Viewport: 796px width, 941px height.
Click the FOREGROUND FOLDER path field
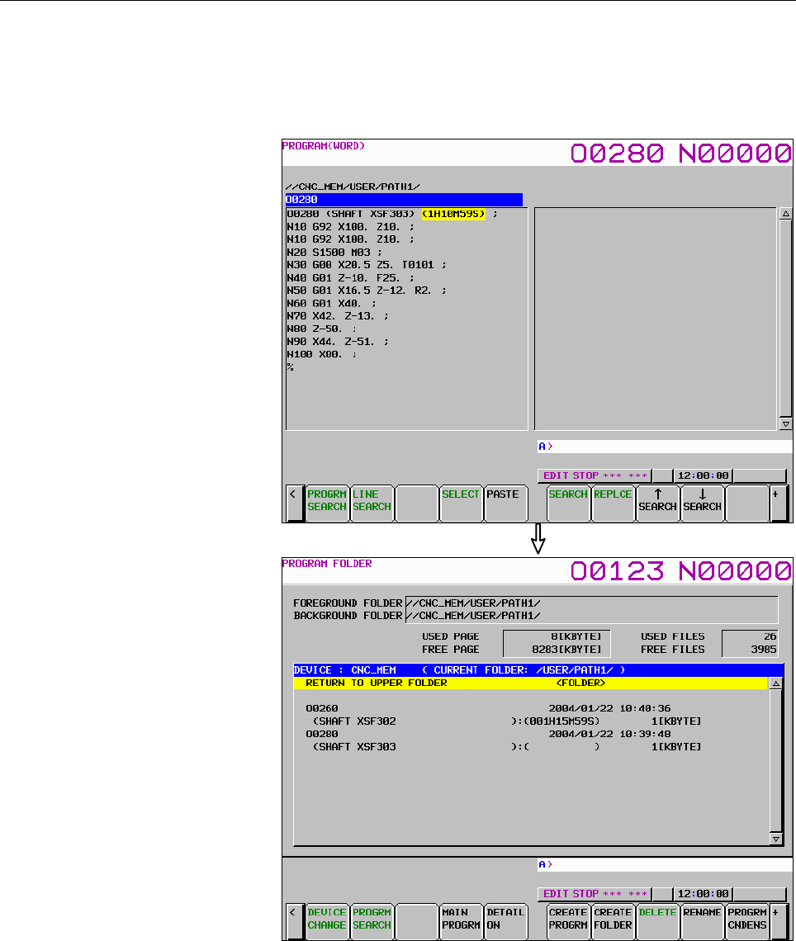coord(592,603)
